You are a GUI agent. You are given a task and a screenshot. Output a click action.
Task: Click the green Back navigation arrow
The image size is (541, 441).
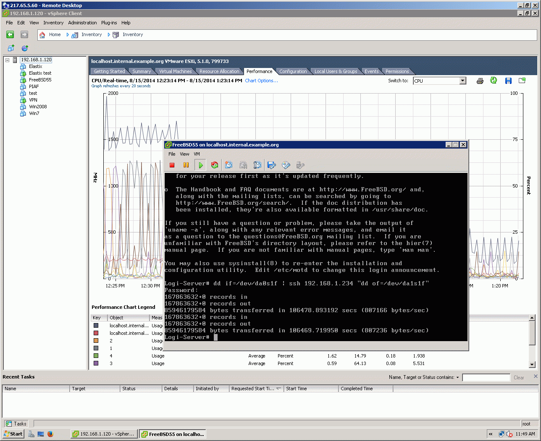10,34
